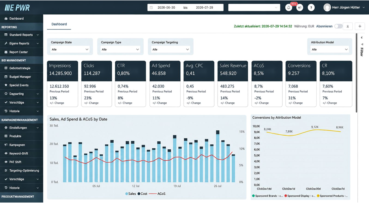Image resolution: width=369 pixels, height=203 pixels.
Task: Expand the Dayparting submenu chevron
Action: pyautogui.click(x=38, y=94)
